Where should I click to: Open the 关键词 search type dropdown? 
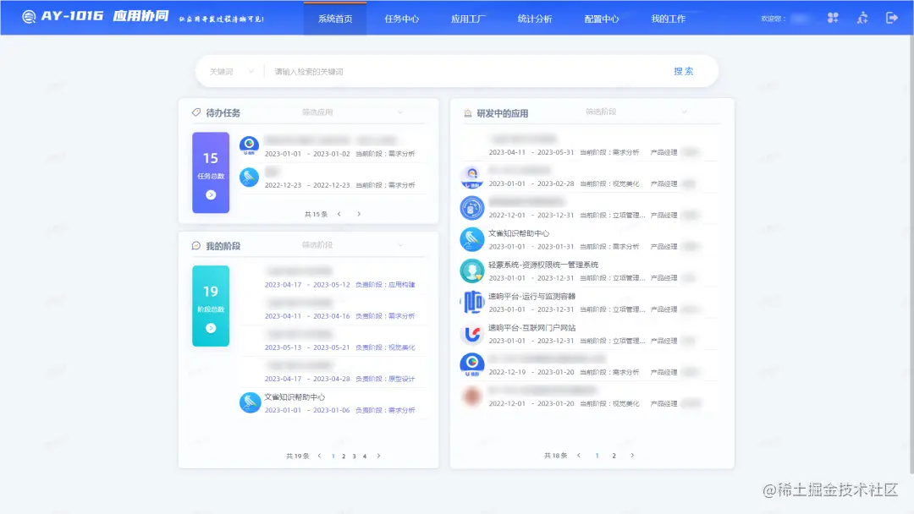[x=228, y=71]
